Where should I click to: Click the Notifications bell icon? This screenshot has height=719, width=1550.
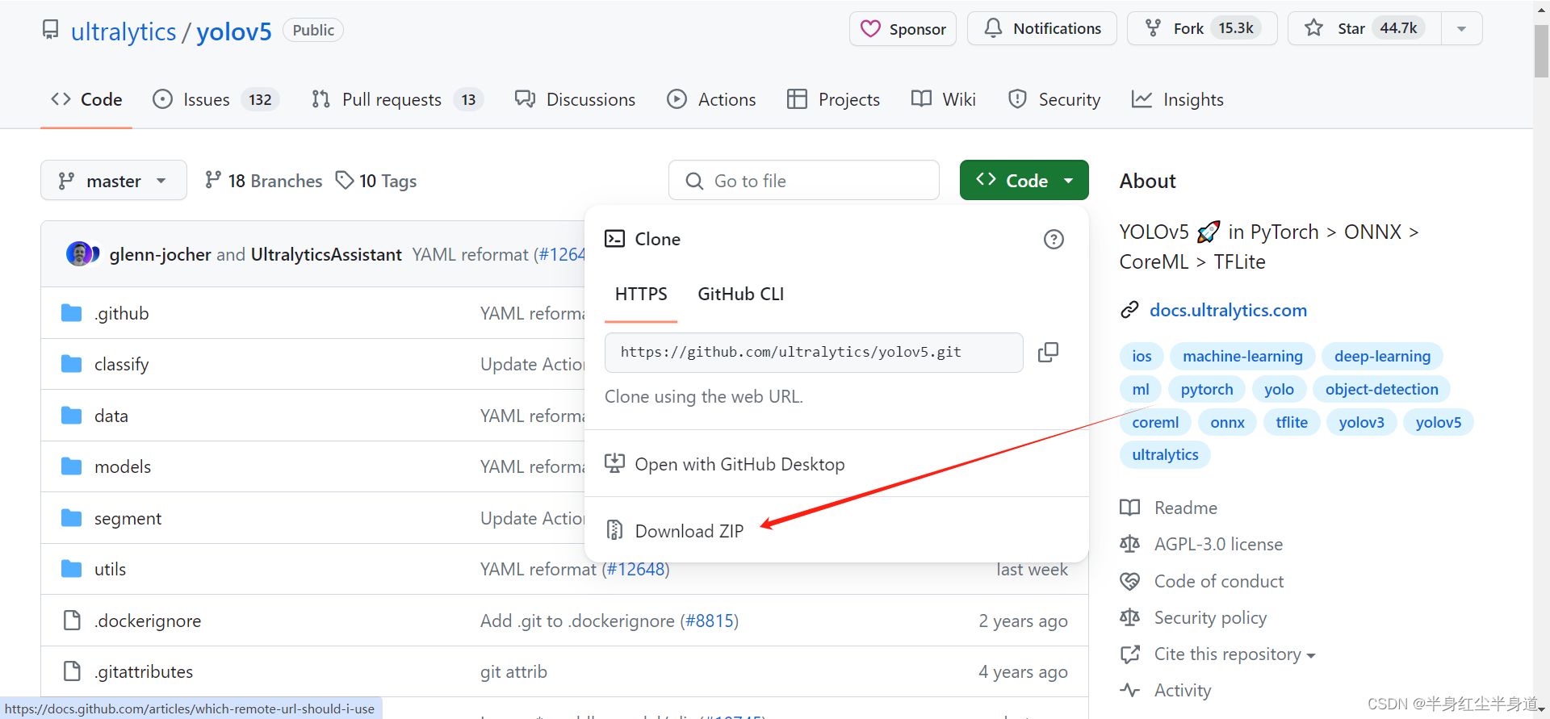[x=993, y=28]
